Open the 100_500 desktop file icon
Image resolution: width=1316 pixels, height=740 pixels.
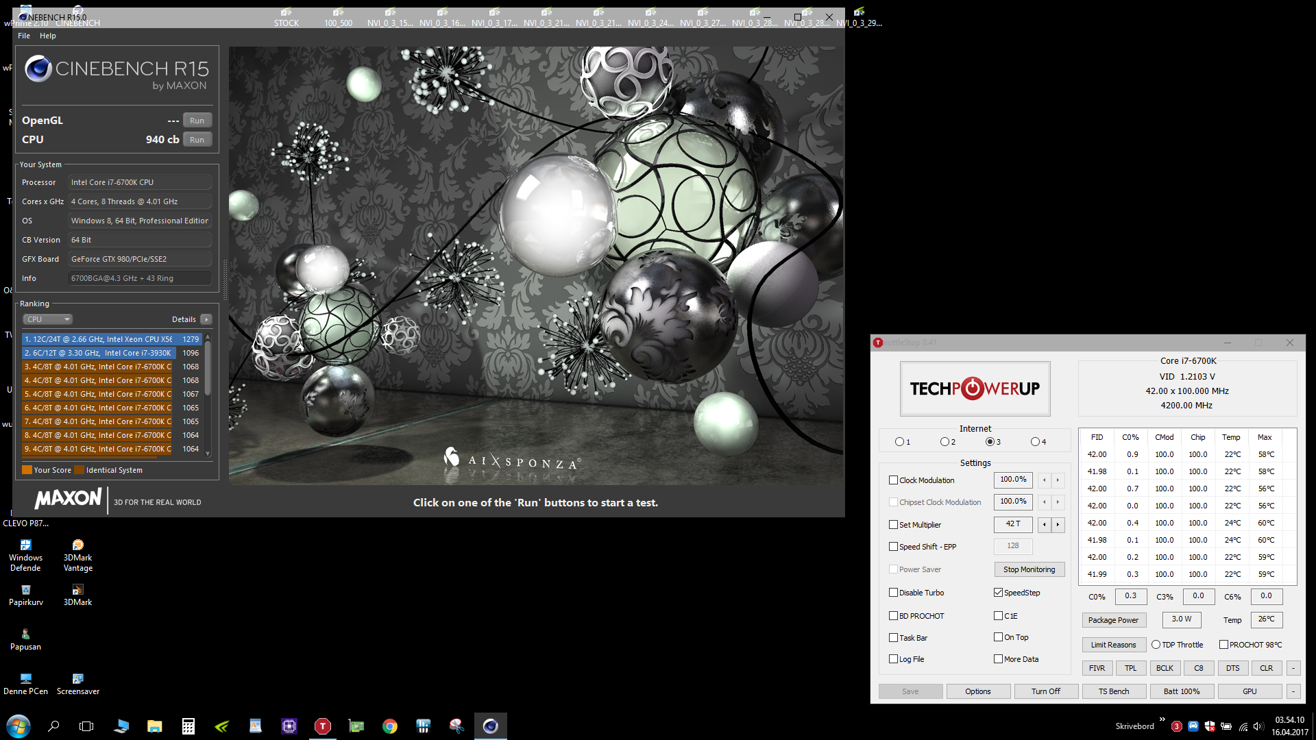[339, 18]
